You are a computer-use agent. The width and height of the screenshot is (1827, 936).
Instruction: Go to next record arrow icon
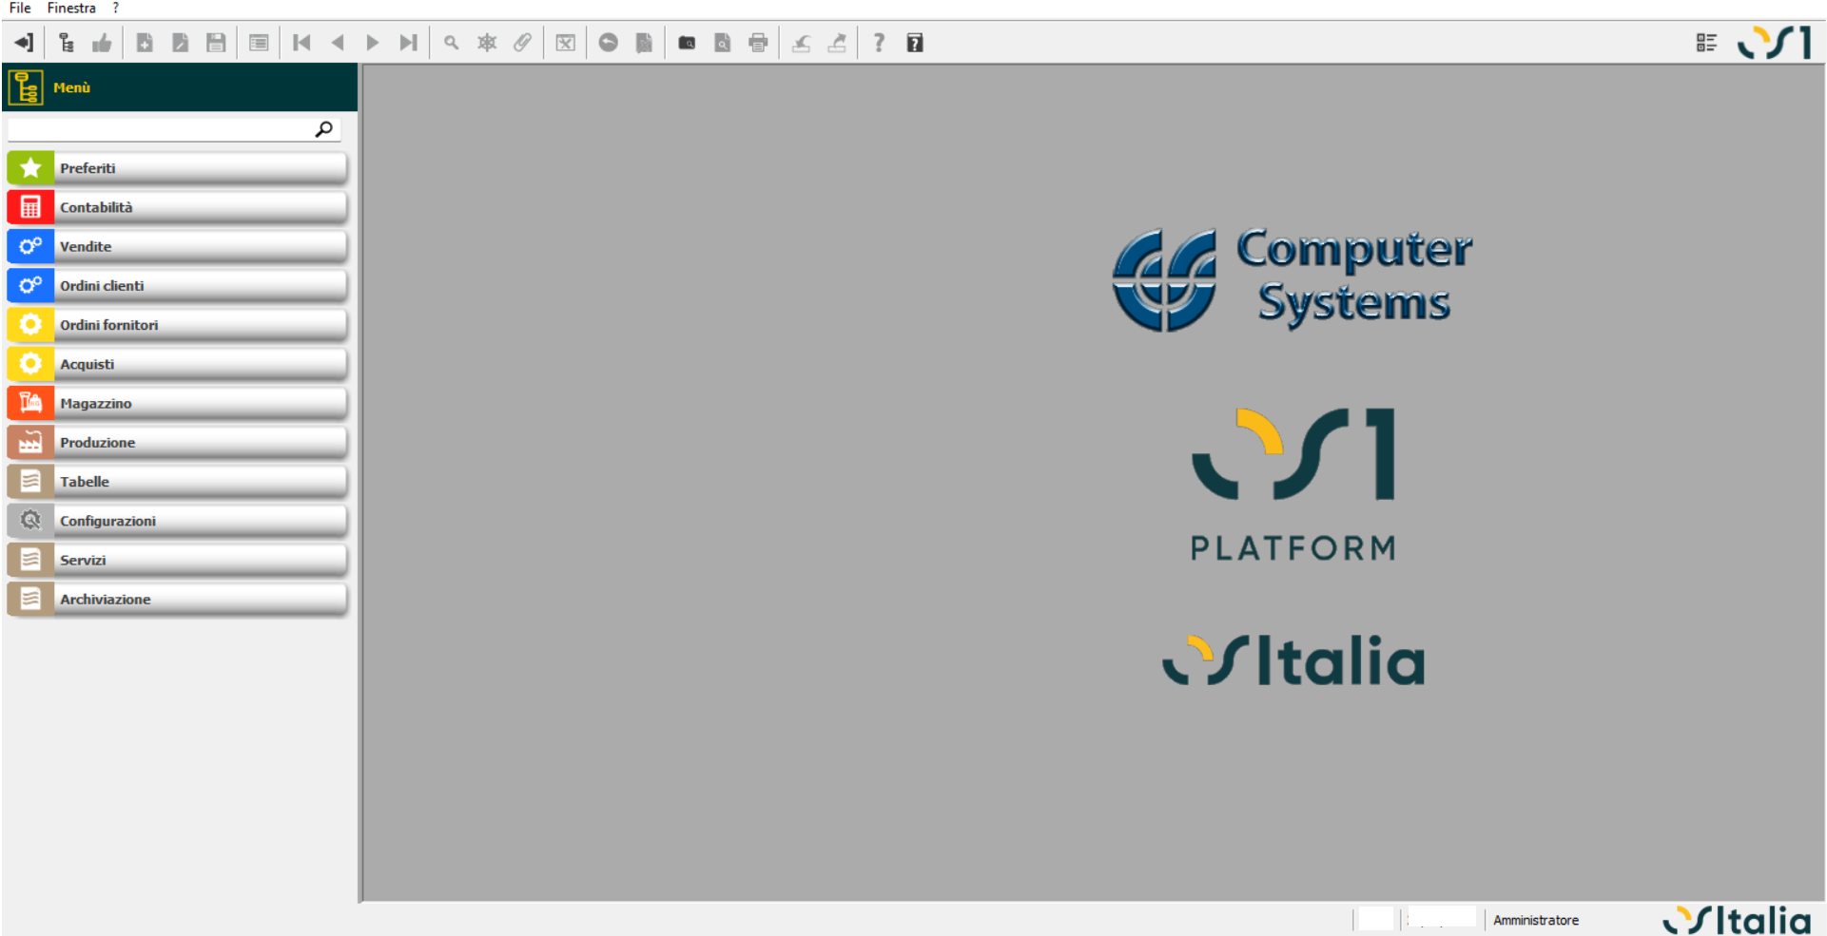point(373,43)
